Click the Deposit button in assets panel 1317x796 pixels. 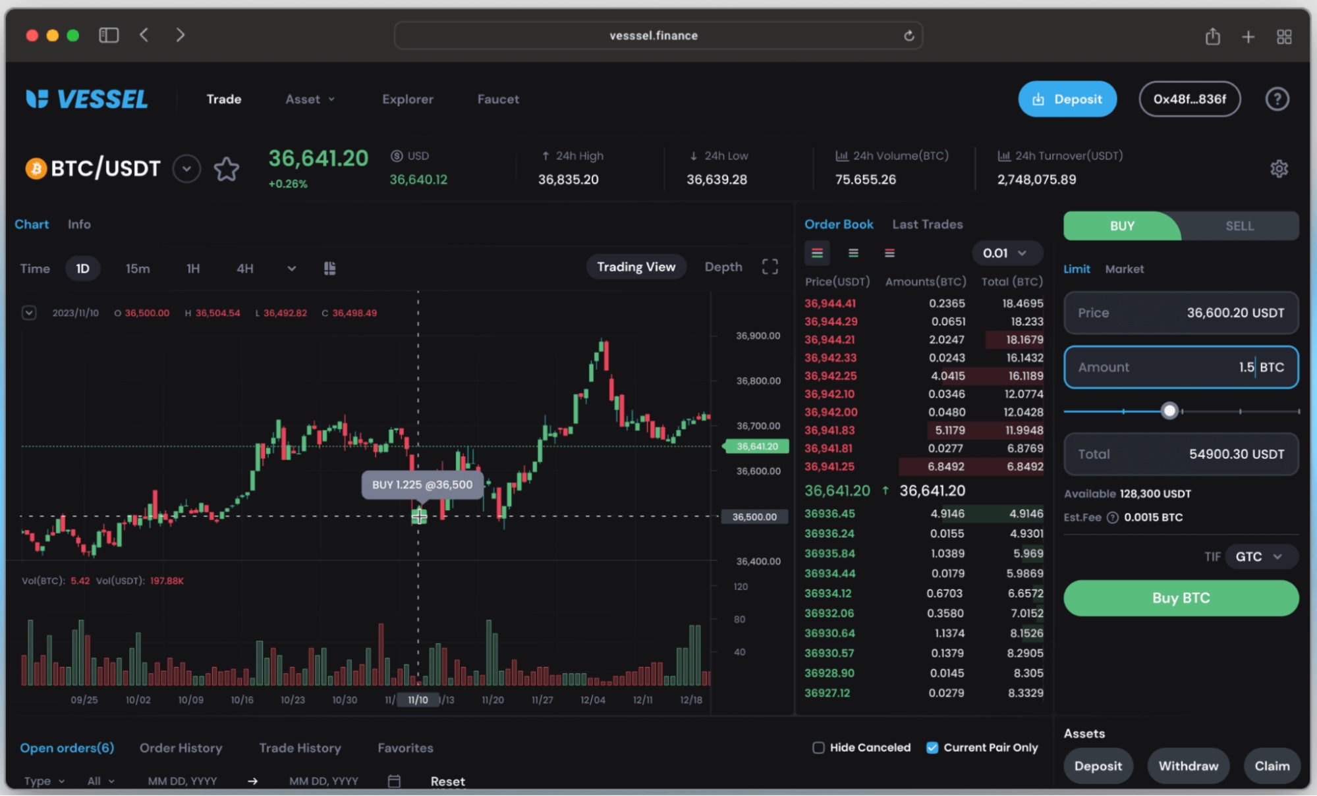coord(1098,766)
